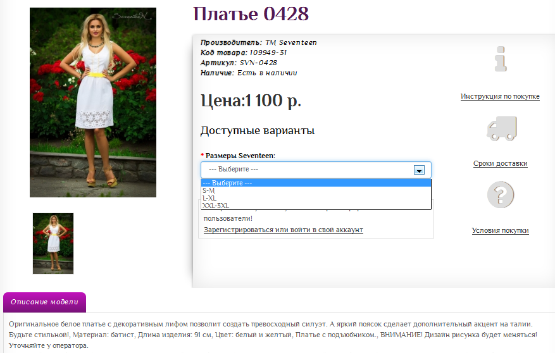The height and width of the screenshot is (353, 555).
Task: Click the question mark icon
Action: click(x=501, y=195)
